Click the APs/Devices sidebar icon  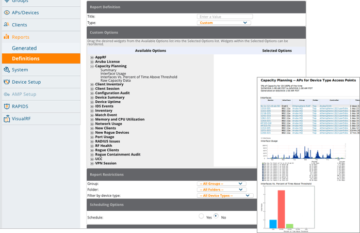(6, 12)
